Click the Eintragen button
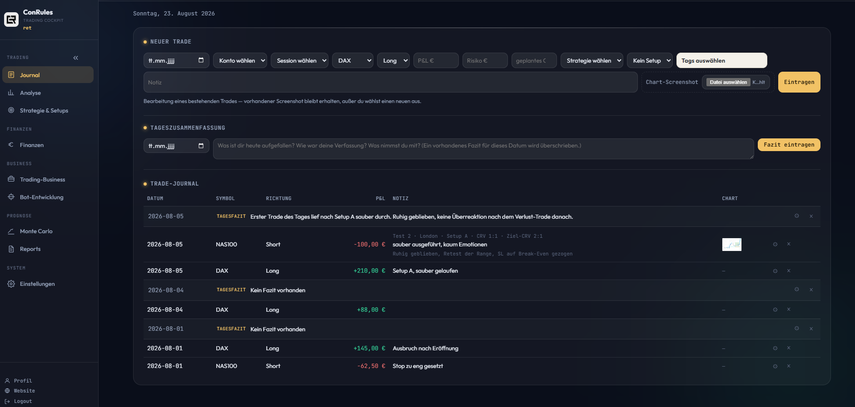 click(799, 82)
